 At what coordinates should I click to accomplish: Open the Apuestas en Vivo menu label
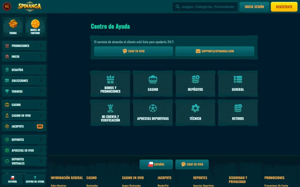(23, 150)
